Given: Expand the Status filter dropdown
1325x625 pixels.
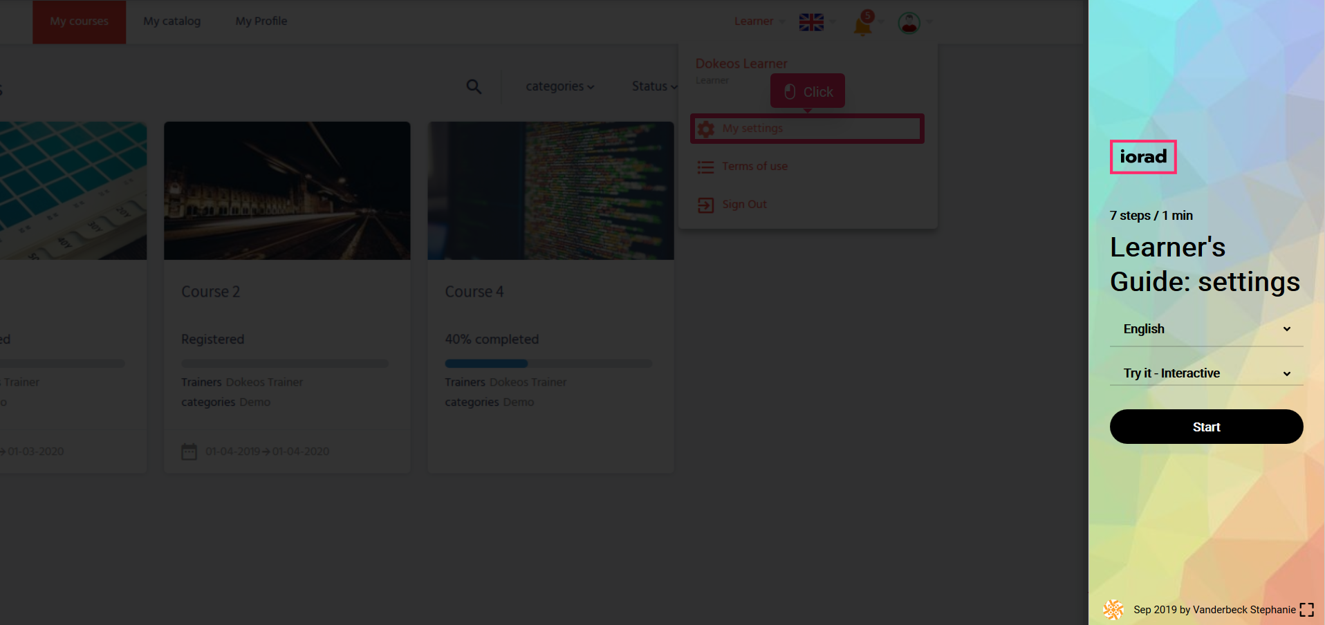Looking at the screenshot, I should 654,86.
